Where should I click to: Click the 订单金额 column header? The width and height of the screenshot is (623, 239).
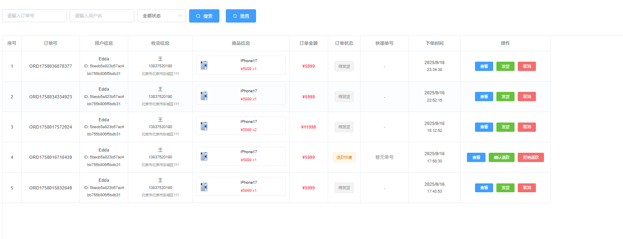[308, 43]
